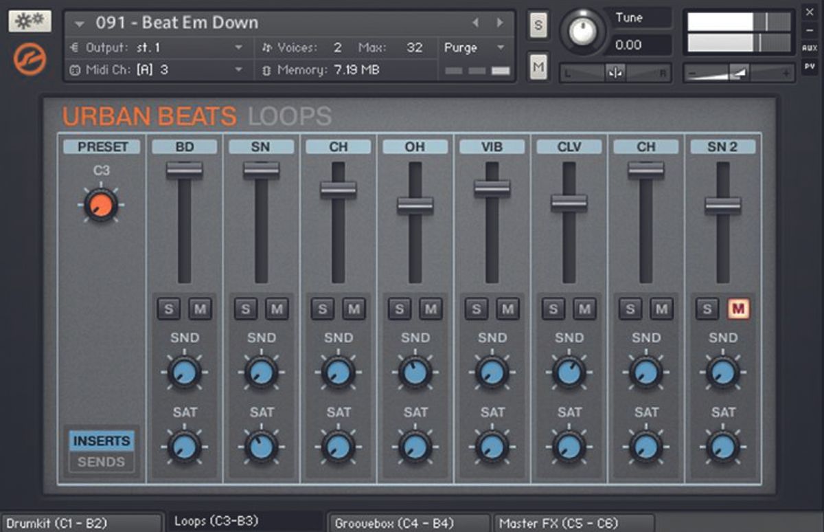This screenshot has width=824, height=532.
Task: Select the INSERTS button
Action: pyautogui.click(x=101, y=441)
